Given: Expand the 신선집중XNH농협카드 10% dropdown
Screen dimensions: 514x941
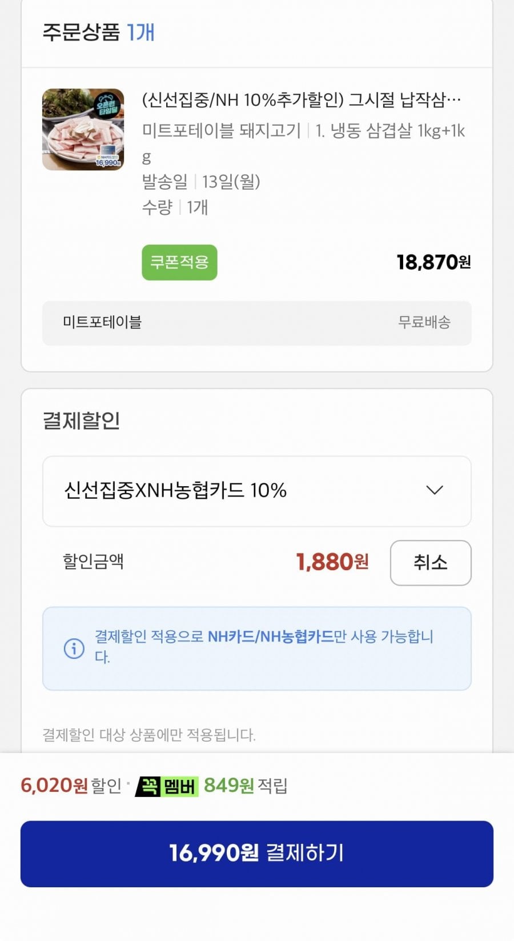Looking at the screenshot, I should 257,491.
